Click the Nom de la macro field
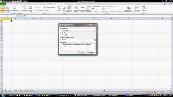The width and height of the screenshot is (173, 97). tap(79, 30)
